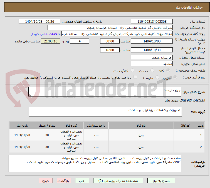Click the گروه کالا table column header
Viewport: 210px width, 188px height.
[71, 126]
